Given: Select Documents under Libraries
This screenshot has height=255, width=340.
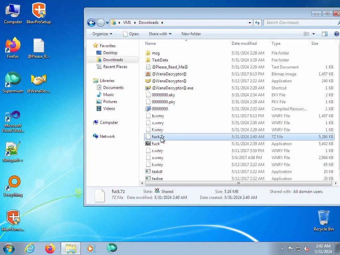Looking at the screenshot, I should pos(113,88).
